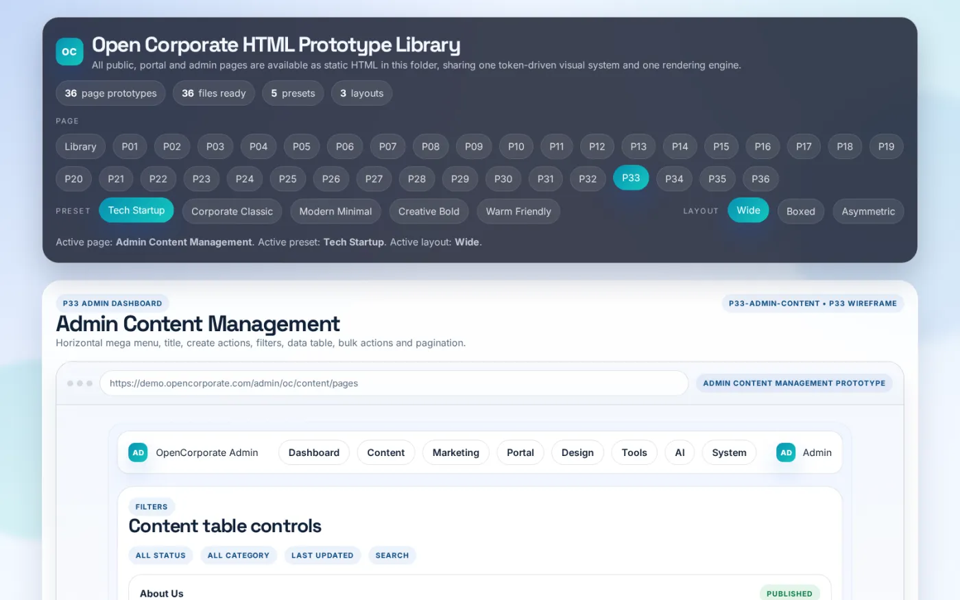Open the Portal admin menu
The width and height of the screenshot is (960, 600).
coord(520,453)
